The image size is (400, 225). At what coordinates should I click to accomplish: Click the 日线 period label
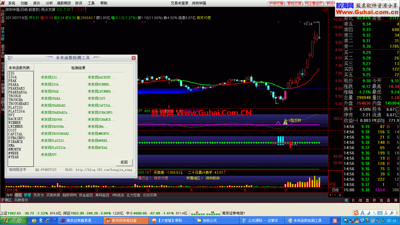coord(335,190)
